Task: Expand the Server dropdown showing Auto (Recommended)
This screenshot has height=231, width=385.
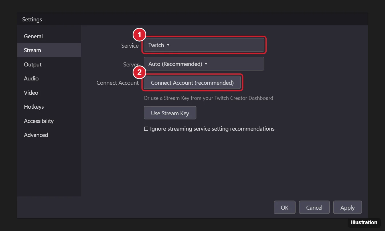Action: coord(204,64)
